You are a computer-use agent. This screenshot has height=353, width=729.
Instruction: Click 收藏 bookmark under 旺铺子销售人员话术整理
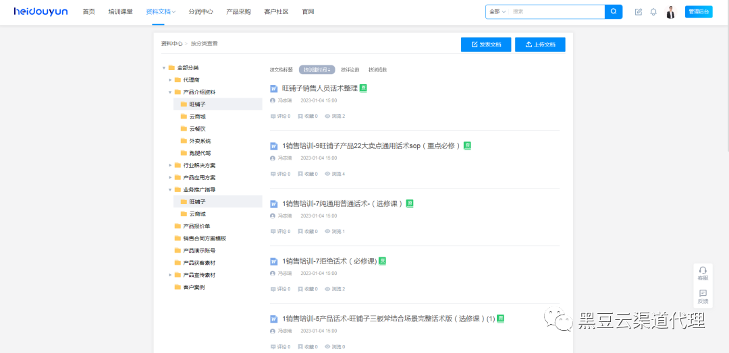[300, 116]
